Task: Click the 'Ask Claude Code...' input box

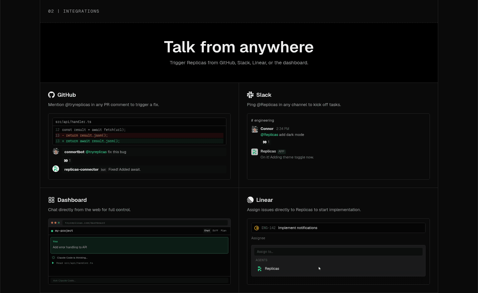Action: point(139,280)
